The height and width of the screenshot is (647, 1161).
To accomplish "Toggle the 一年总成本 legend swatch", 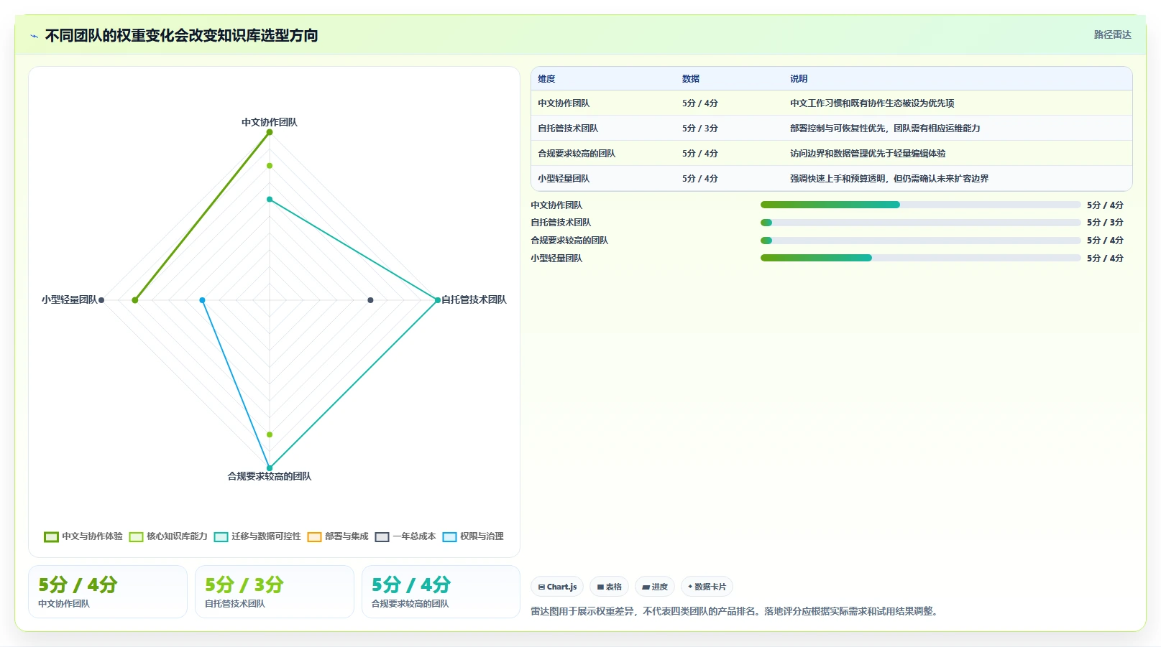I will (x=382, y=537).
